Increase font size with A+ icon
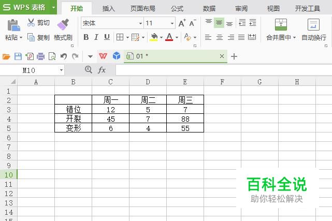 182,23
